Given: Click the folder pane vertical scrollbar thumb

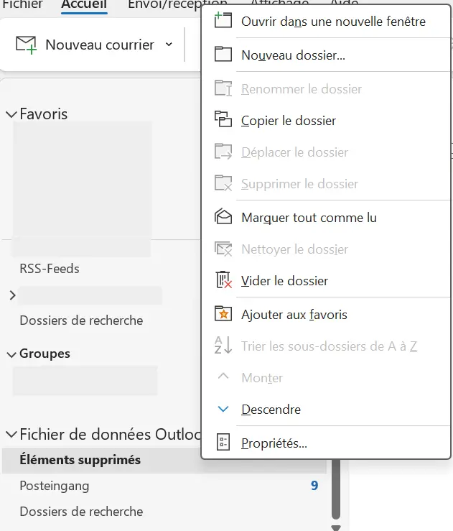Looking at the screenshot, I should pos(336,489).
